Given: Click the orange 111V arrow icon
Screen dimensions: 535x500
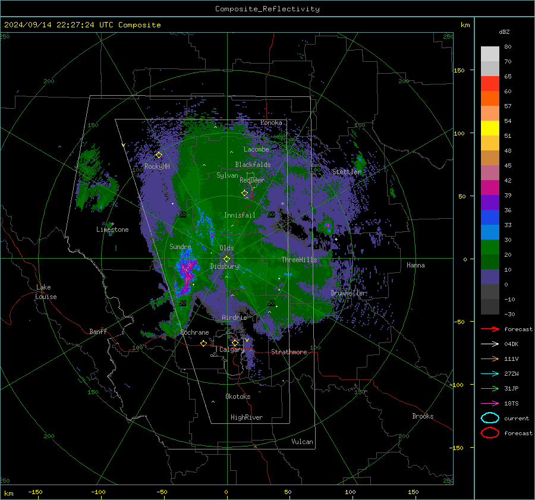Looking at the screenshot, I should tap(490, 359).
